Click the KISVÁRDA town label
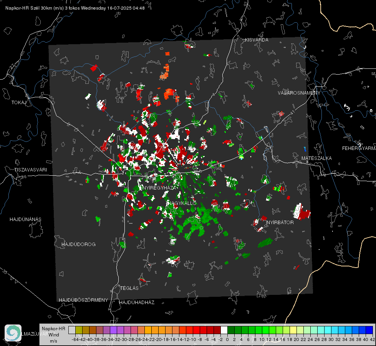Viewport: 376px width, 346px height. pyautogui.click(x=257, y=40)
